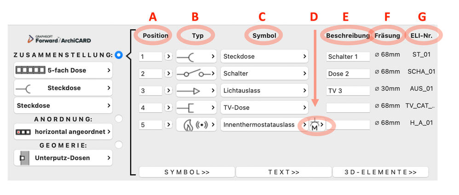Open the light outlet arrow symbol type dropdown
The height and width of the screenshot is (195, 459).
click(196, 91)
